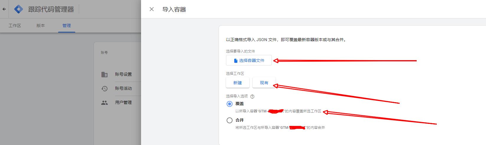Open 用户管理 link
Viewport: 486px width, 145px height.
[123, 102]
